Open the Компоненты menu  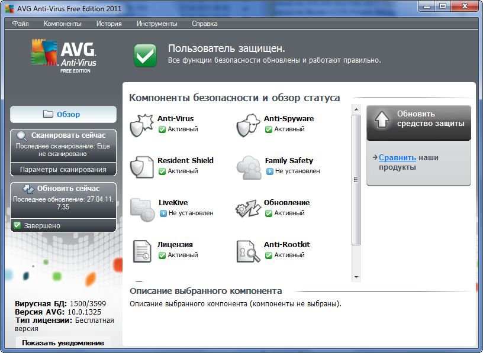(63, 24)
